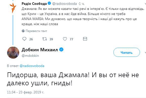Click the reply speech bubble icon
Viewport: 146px width, 98px height.
25,39
